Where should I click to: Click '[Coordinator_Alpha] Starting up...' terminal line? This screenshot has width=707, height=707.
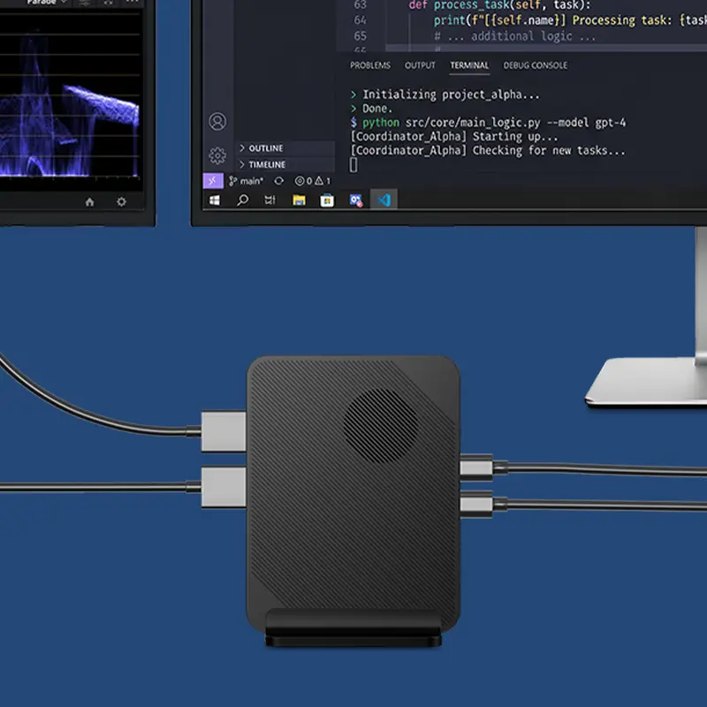[454, 137]
